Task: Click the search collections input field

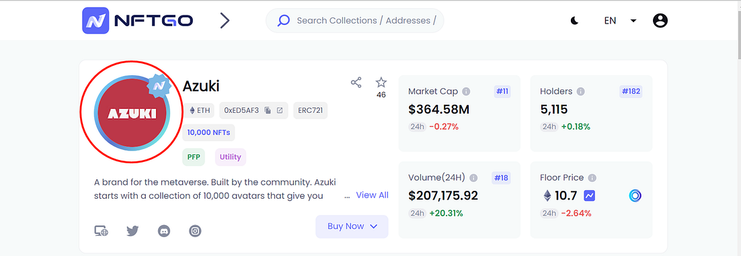Action: tap(355, 20)
